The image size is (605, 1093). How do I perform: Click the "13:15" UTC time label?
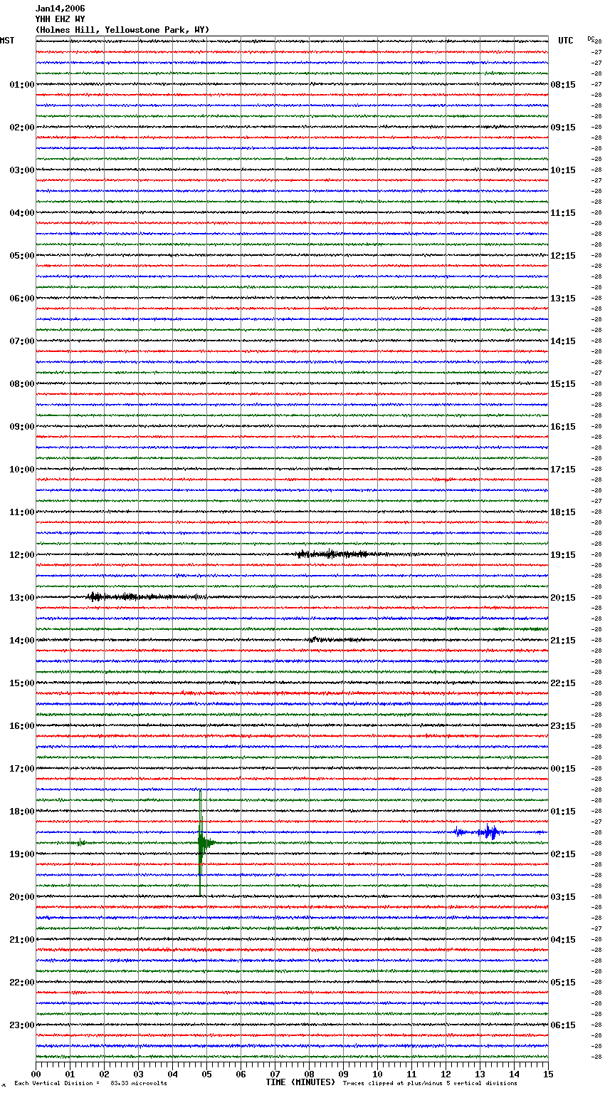(x=563, y=299)
